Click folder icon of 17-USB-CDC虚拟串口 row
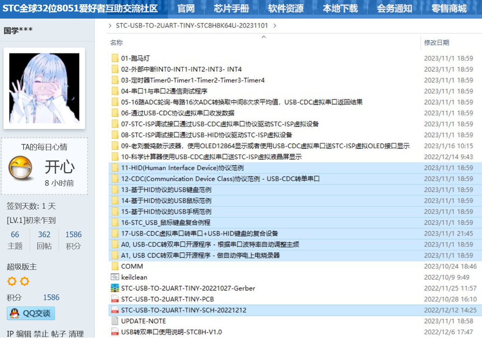This screenshot has width=482, height=338. 115,234
